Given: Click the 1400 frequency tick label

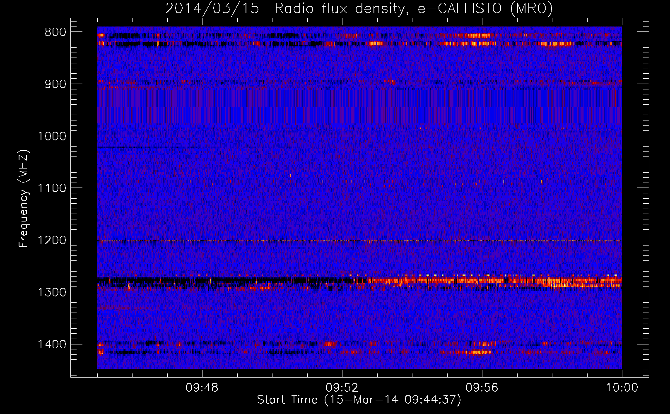Looking at the screenshot, I should (52, 344).
